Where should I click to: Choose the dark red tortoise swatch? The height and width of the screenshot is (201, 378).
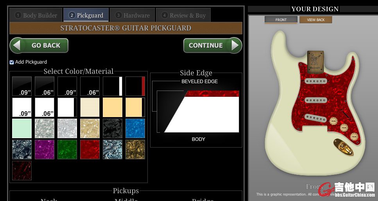[x=22, y=171]
